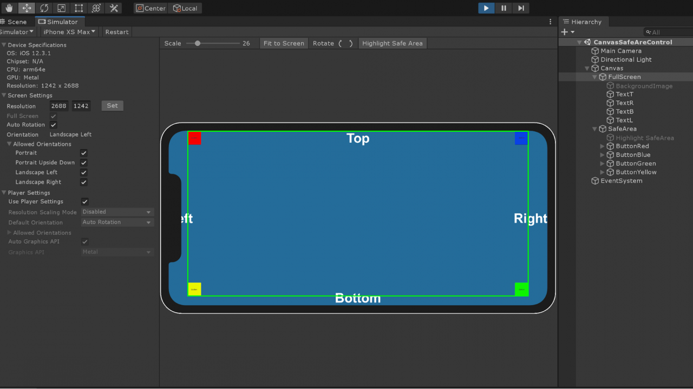Switch to the Scene tab
This screenshot has height=389, width=693.
pos(17,22)
